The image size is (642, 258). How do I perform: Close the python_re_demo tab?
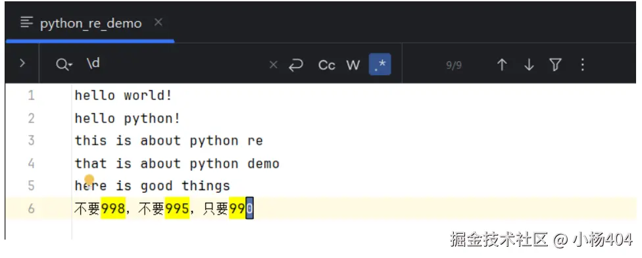[x=158, y=22]
